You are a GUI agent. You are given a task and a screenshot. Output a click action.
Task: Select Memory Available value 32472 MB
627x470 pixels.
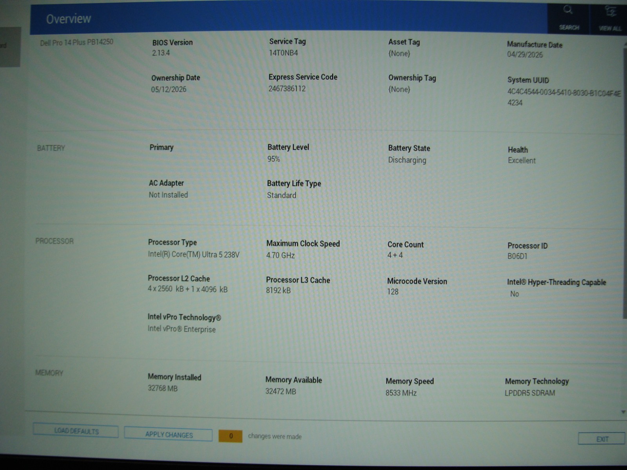281,391
